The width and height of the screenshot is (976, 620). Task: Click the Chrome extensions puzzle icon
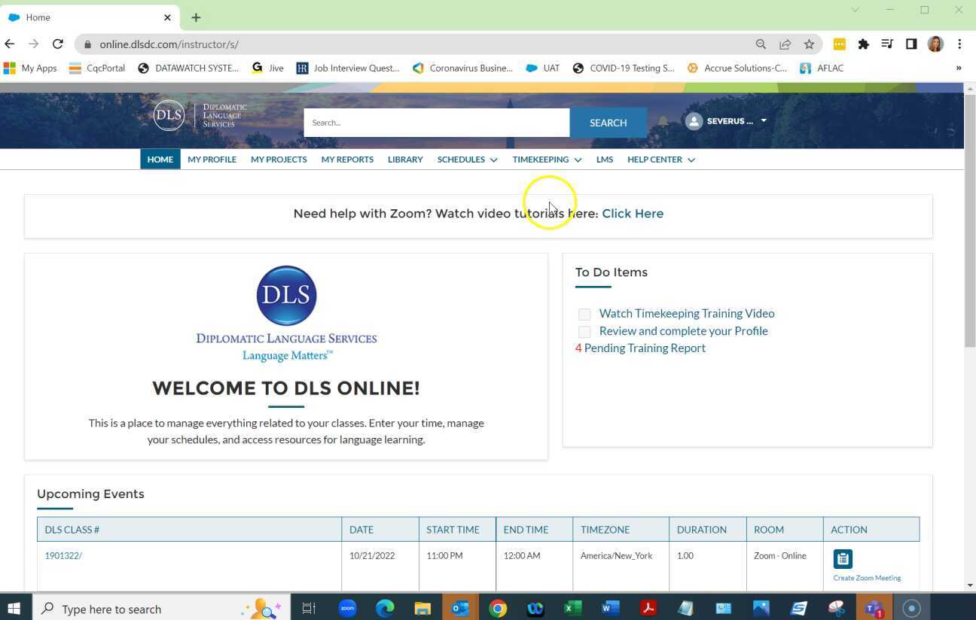863,44
